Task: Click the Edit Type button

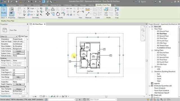Action: [x=23, y=36]
